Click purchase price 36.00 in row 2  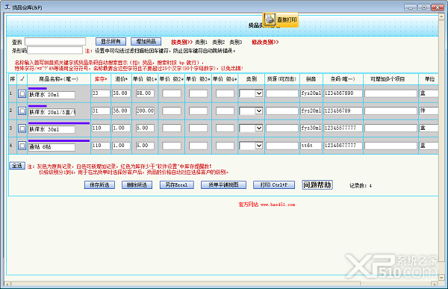coord(121,111)
